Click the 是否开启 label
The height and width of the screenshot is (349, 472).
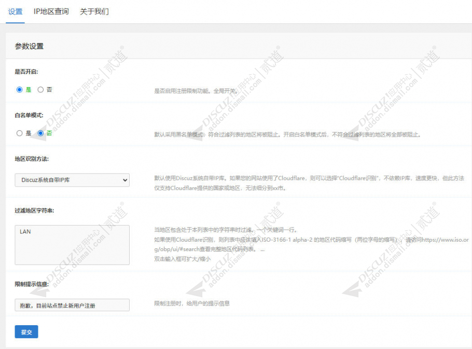pyautogui.click(x=26, y=72)
